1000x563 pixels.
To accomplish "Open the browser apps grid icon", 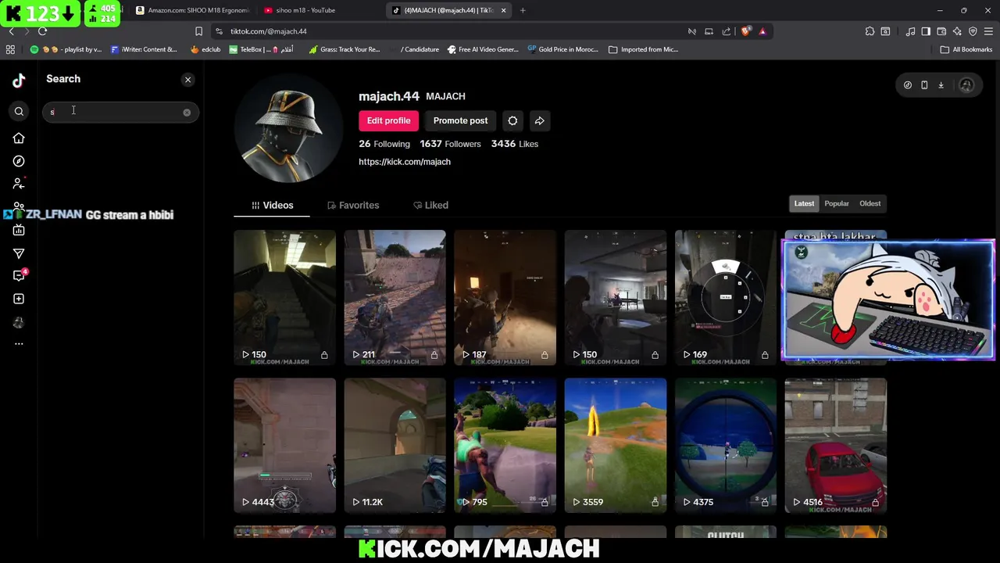I will (10, 49).
